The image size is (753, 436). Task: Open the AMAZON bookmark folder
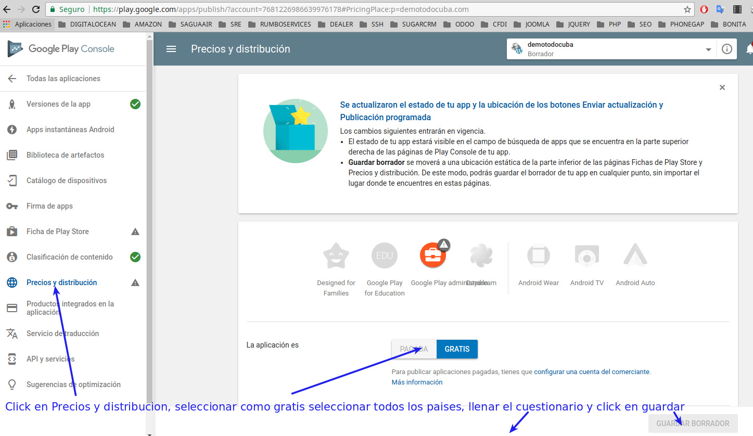click(x=143, y=24)
